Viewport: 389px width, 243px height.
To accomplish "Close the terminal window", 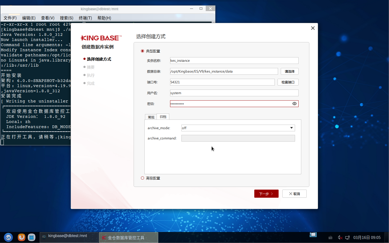I will point(210,9).
